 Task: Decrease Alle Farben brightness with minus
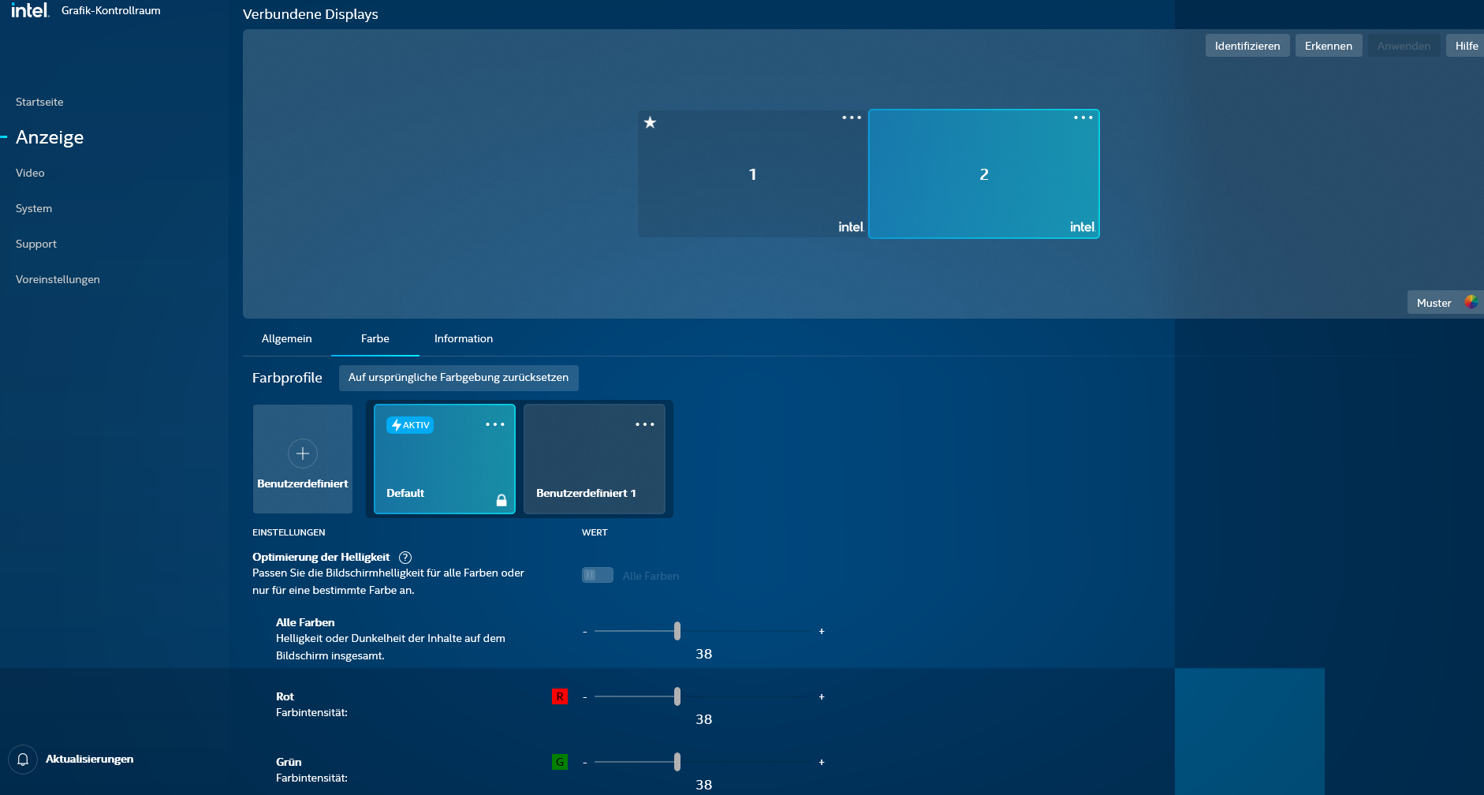coord(584,632)
